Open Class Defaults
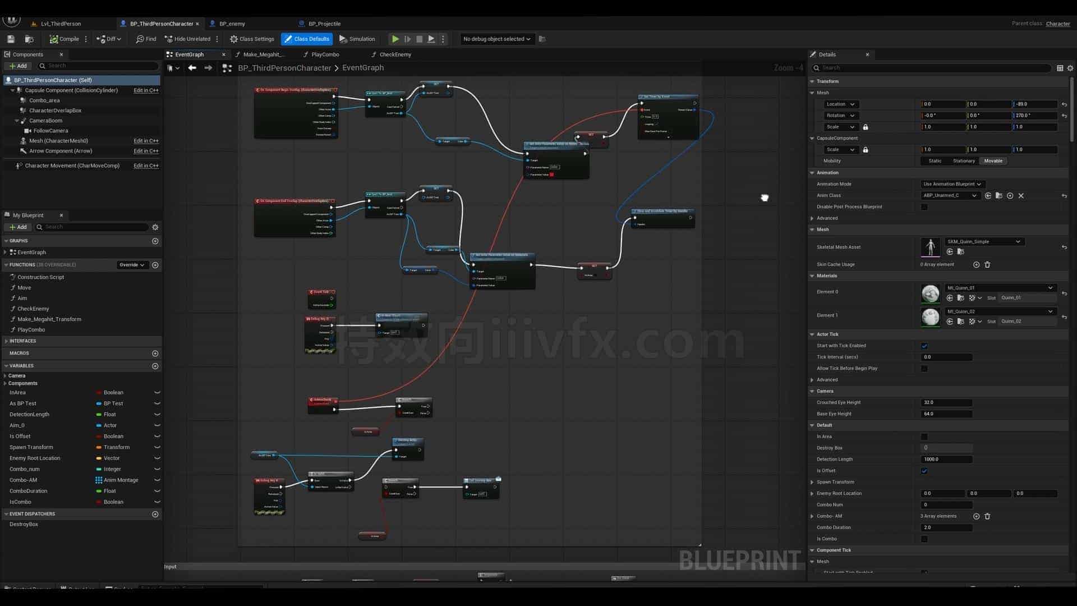The width and height of the screenshot is (1077, 606). (307, 39)
